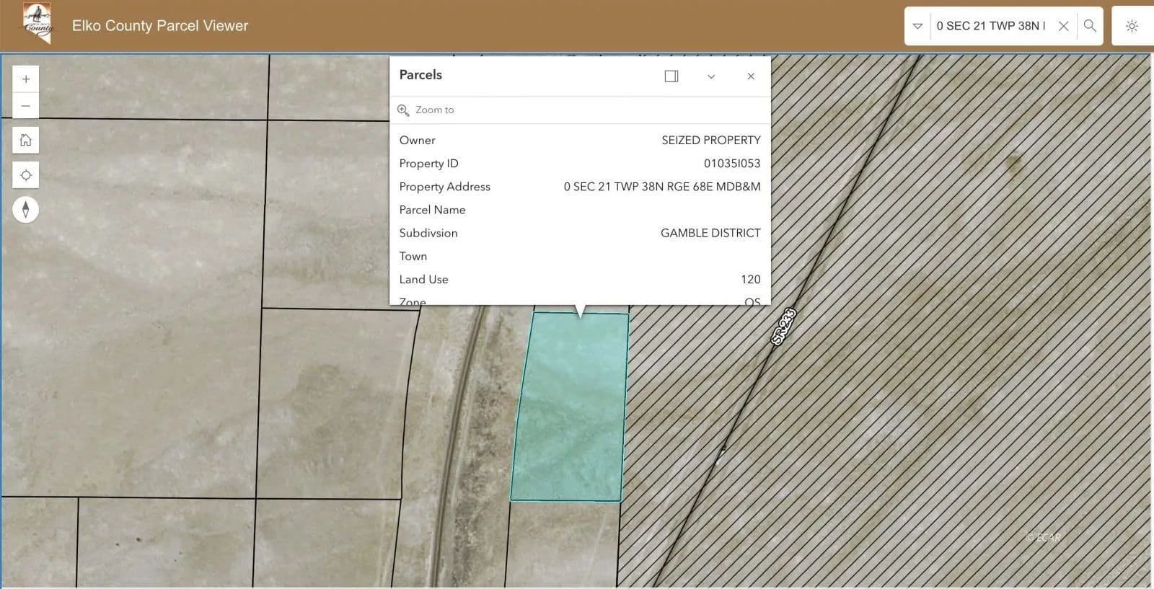Viewport: 1154px width, 589px height.
Task: Click the SR-233 road label
Action: click(783, 327)
